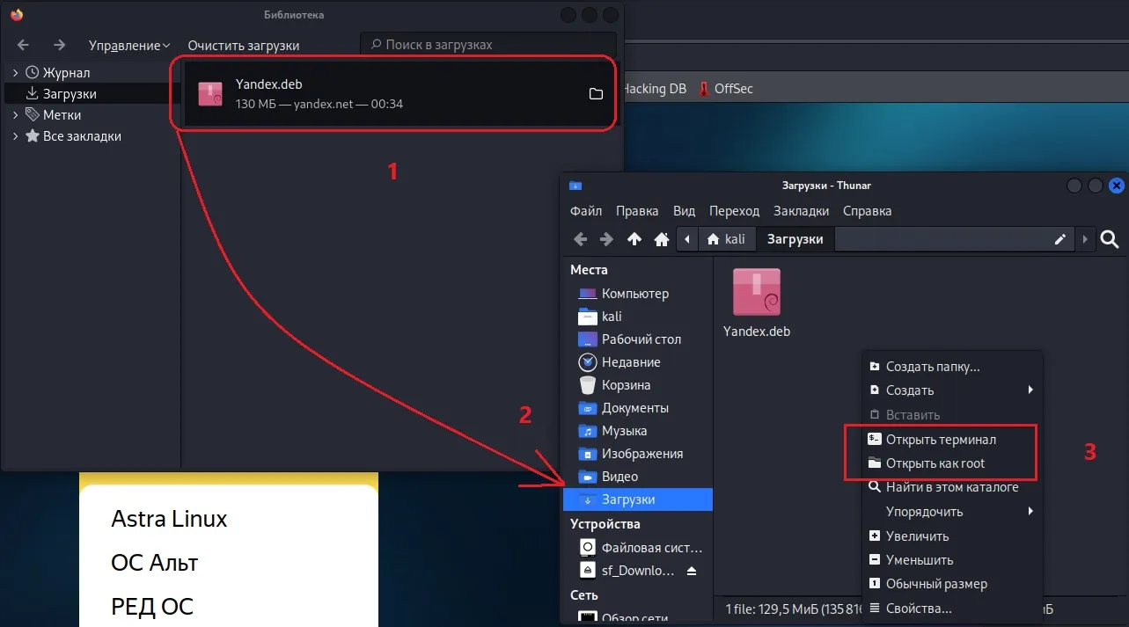Click the Firefox logo icon in Library window
1129x627 pixels.
[16, 15]
